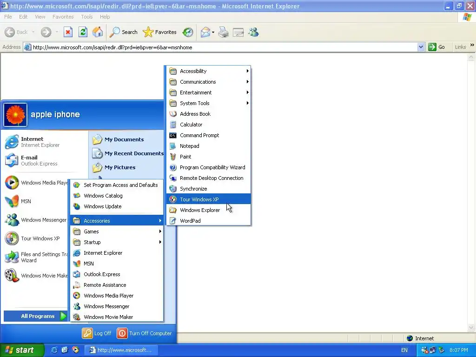
Task: Click inside the address URL field
Action: click(224, 47)
